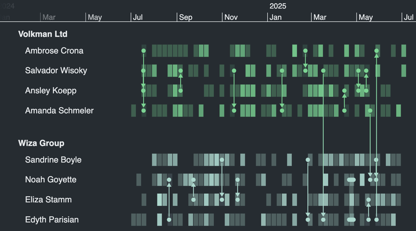The width and height of the screenshot is (416, 231).
Task: Select the Wiza Group heading
Action: [41, 143]
